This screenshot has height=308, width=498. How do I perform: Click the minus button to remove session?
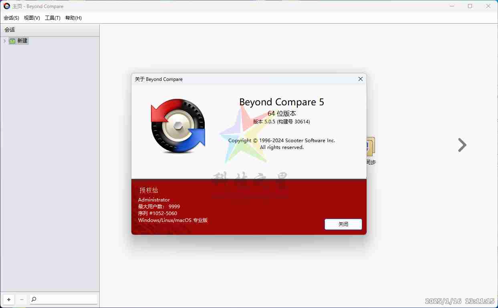pyautogui.click(x=22, y=299)
